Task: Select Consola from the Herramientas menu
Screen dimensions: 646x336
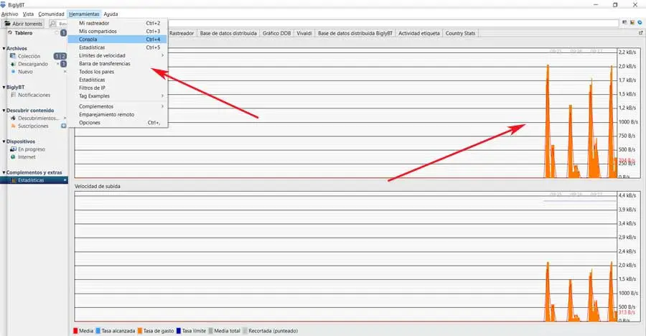Action: [118, 39]
